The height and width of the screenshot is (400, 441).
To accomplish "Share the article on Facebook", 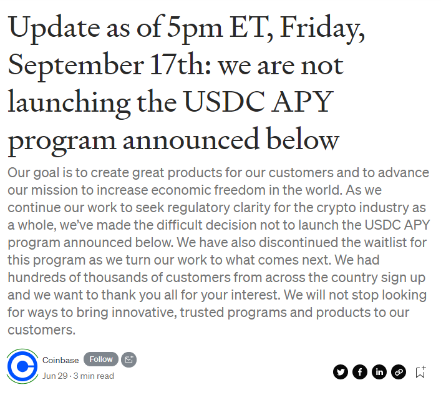I will click(360, 372).
